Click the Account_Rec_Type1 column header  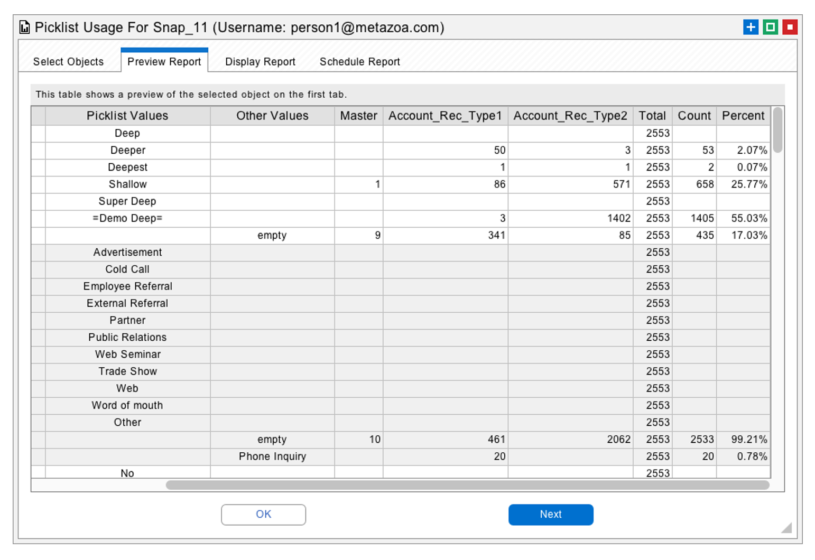pyautogui.click(x=445, y=116)
